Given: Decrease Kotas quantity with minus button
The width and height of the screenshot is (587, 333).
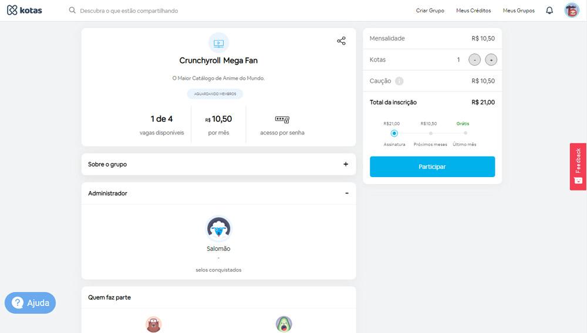Looking at the screenshot, I should coord(474,60).
